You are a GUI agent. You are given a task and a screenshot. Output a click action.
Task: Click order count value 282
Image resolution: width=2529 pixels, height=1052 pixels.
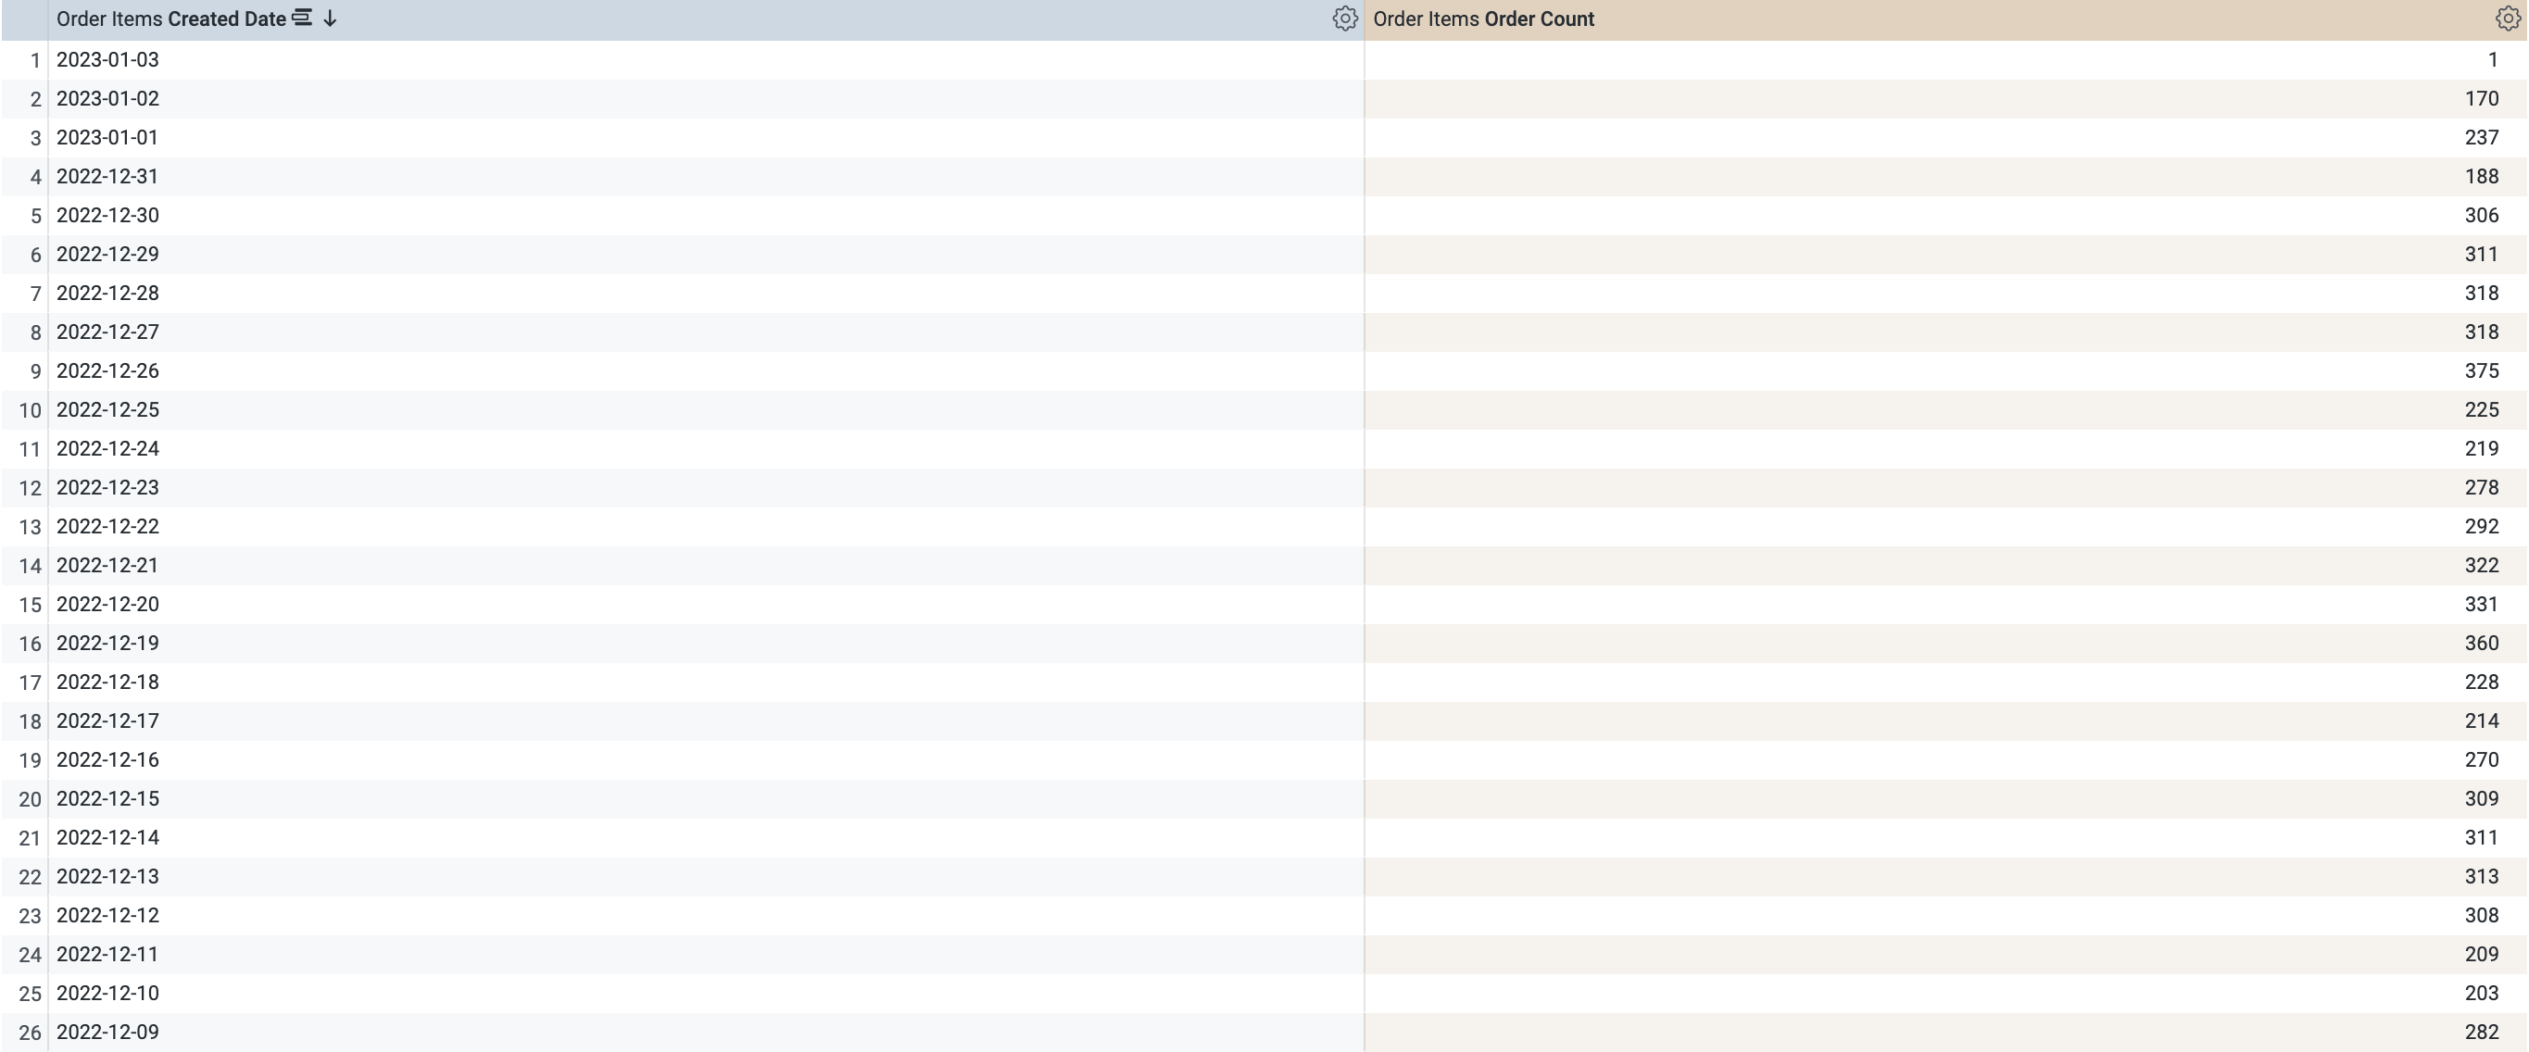2482,1033
